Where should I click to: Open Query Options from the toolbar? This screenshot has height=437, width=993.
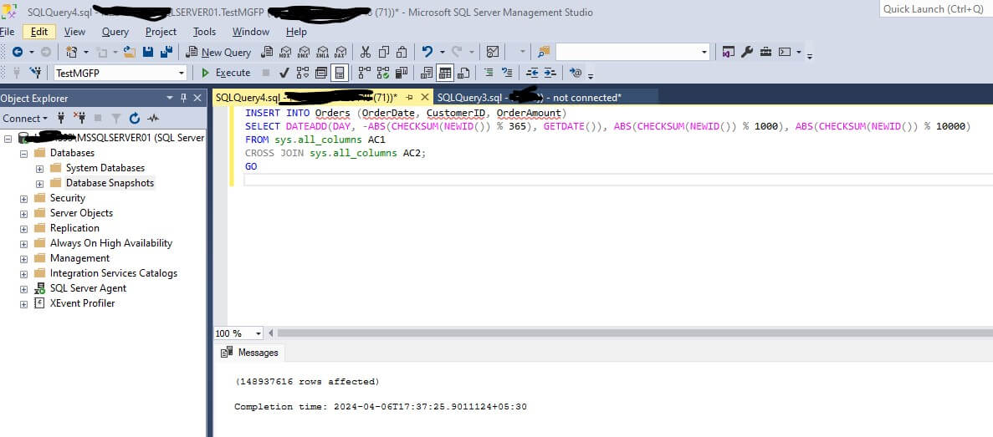[322, 73]
